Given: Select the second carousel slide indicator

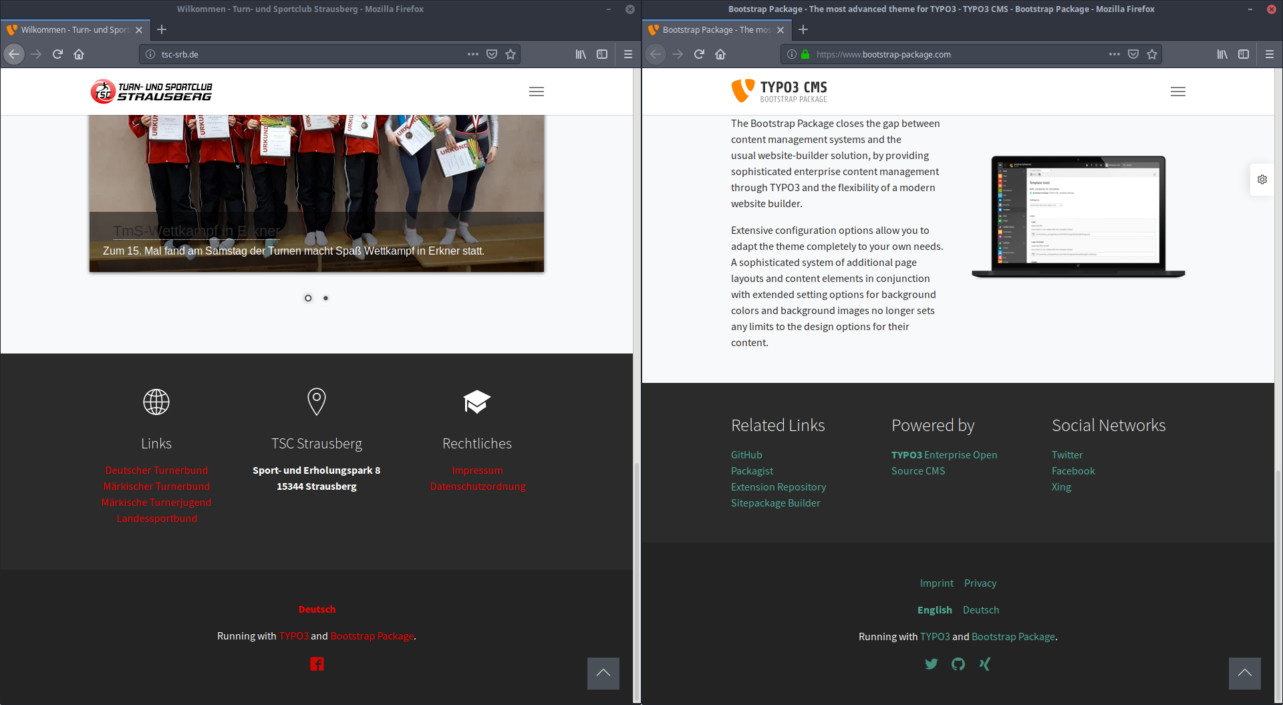Looking at the screenshot, I should [x=325, y=298].
